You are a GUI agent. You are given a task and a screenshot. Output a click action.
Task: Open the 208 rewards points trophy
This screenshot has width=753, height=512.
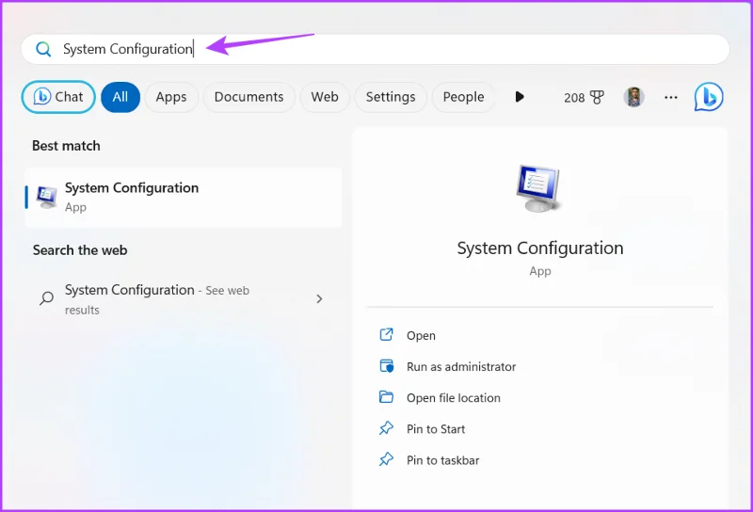pyautogui.click(x=584, y=98)
